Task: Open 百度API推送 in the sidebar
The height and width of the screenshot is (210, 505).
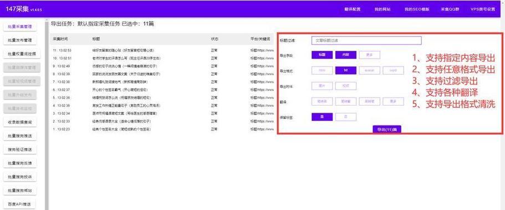Action: pos(20,204)
